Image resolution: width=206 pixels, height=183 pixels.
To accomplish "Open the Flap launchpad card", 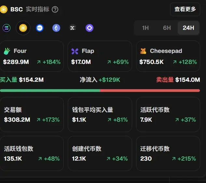I will [100, 56].
